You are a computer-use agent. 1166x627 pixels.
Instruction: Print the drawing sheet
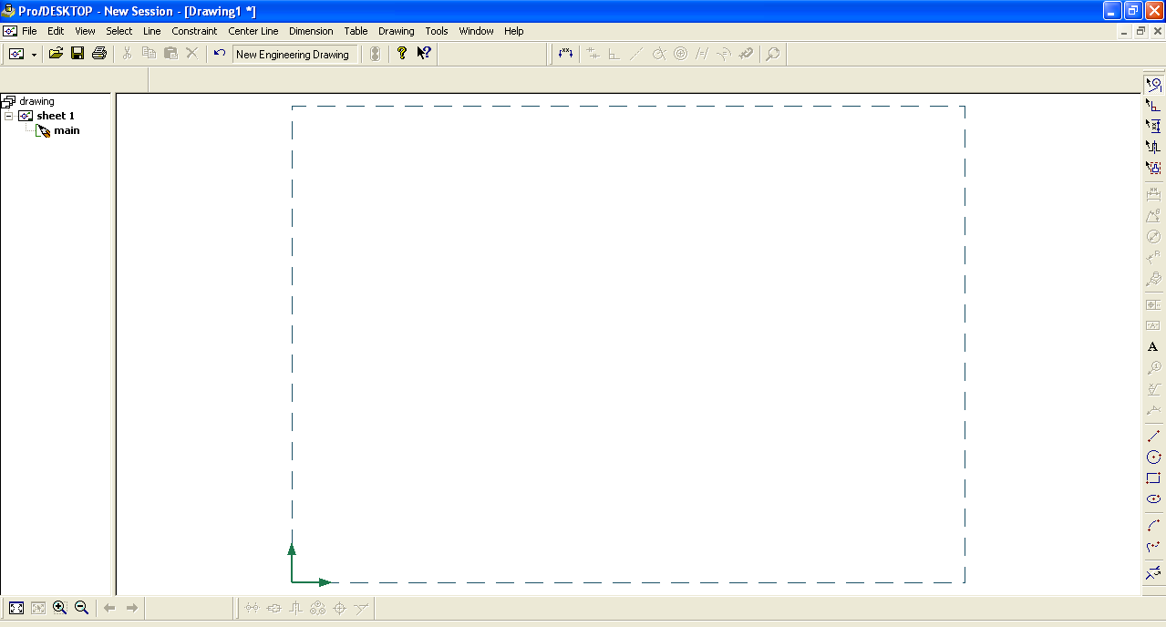(99, 53)
